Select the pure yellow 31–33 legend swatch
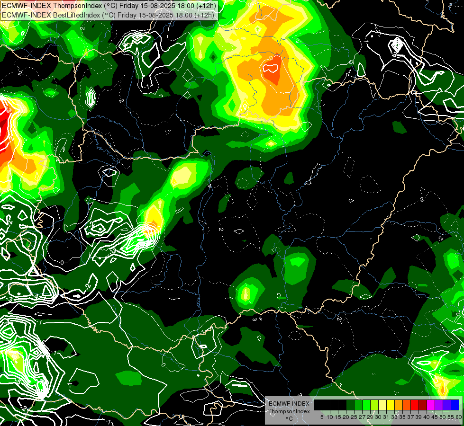 pyautogui.click(x=391, y=405)
